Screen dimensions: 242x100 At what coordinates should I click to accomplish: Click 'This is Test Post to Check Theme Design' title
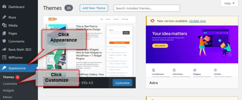(88, 28)
